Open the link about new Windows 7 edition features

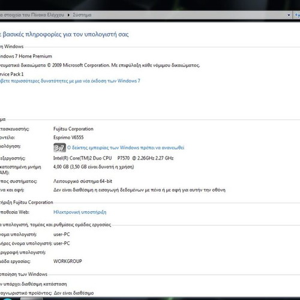[70, 81]
